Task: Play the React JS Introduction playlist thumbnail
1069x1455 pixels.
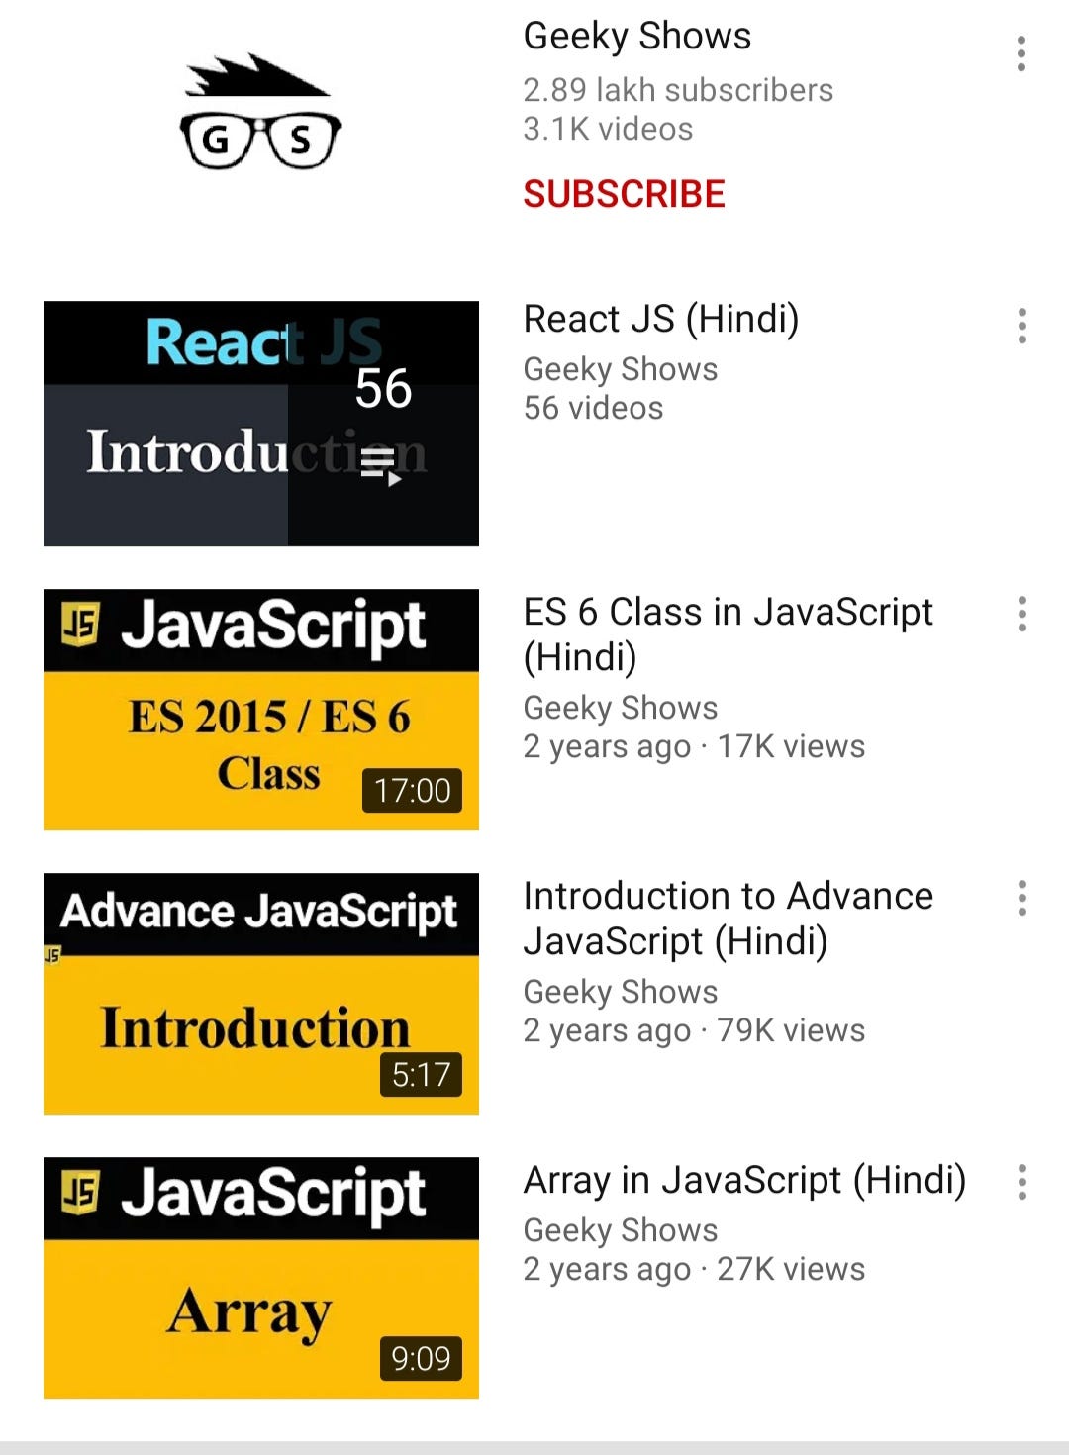Action: 261,424
